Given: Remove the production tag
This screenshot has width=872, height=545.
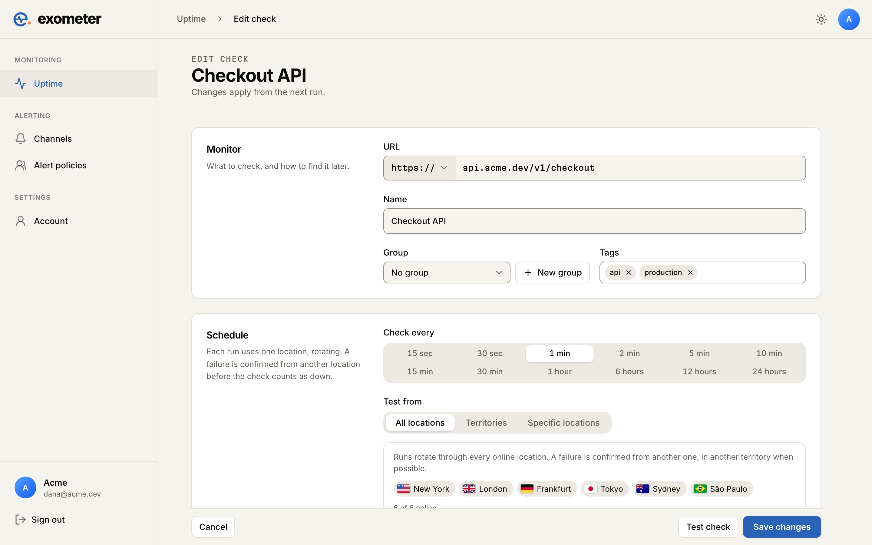Looking at the screenshot, I should click(x=690, y=272).
